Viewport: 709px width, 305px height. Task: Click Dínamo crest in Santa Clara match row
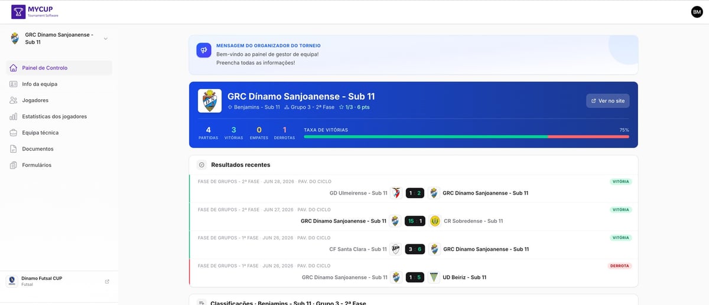pyautogui.click(x=434, y=249)
